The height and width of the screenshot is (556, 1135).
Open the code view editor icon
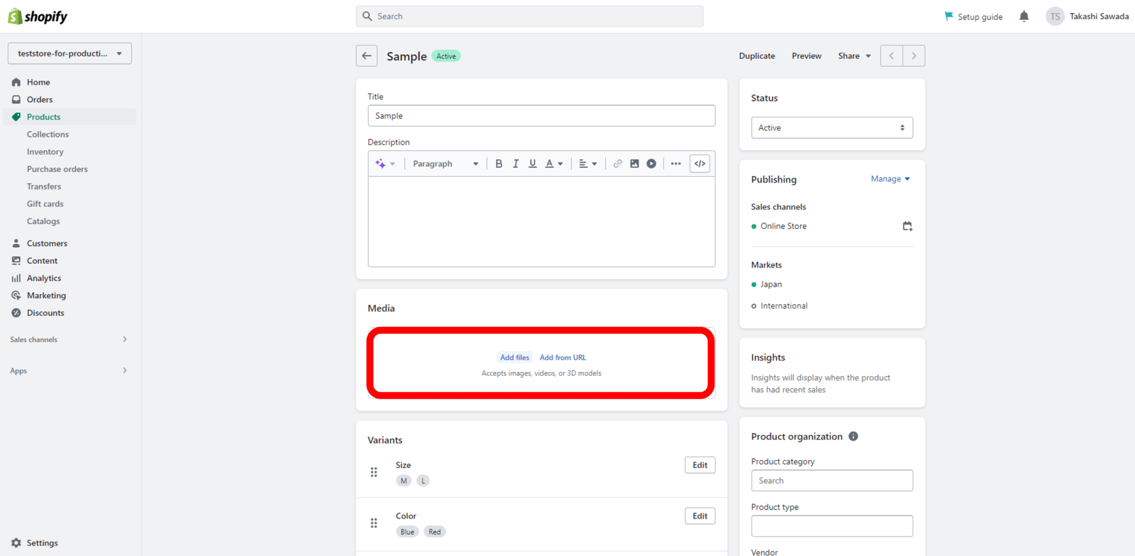click(x=699, y=163)
